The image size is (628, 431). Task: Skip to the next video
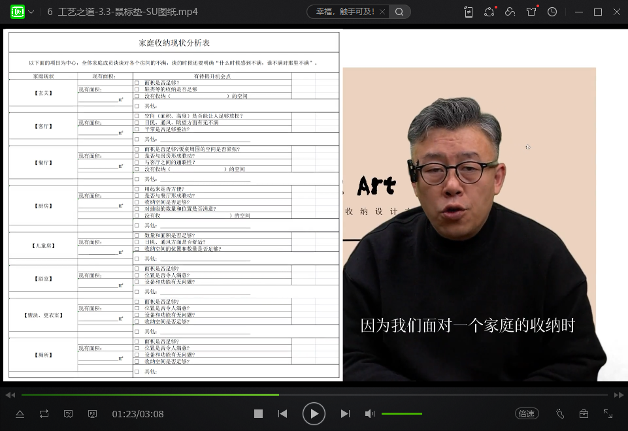click(345, 413)
